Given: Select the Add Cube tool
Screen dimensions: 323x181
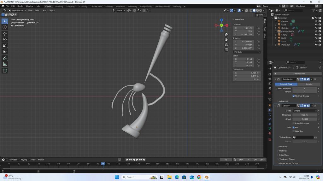Looking at the screenshot, I should click(5, 71).
